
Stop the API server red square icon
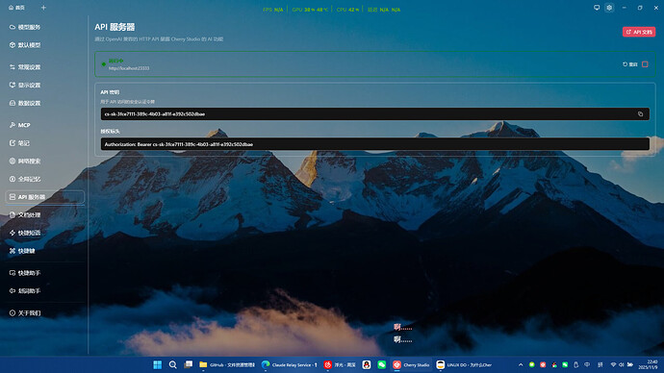pos(645,64)
